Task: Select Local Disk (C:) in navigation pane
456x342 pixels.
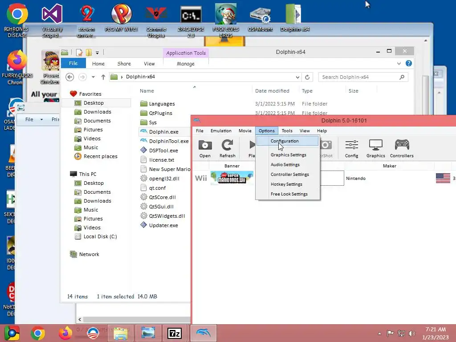Action: point(100,237)
